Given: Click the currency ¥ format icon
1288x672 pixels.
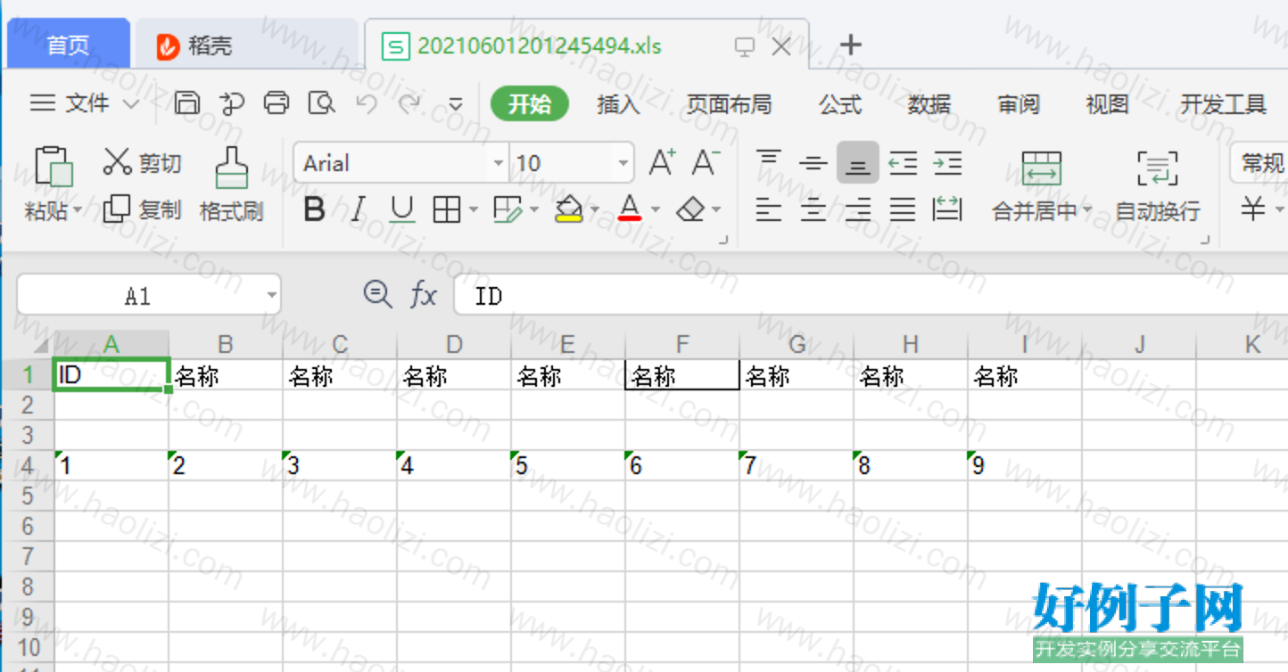Looking at the screenshot, I should [1253, 210].
